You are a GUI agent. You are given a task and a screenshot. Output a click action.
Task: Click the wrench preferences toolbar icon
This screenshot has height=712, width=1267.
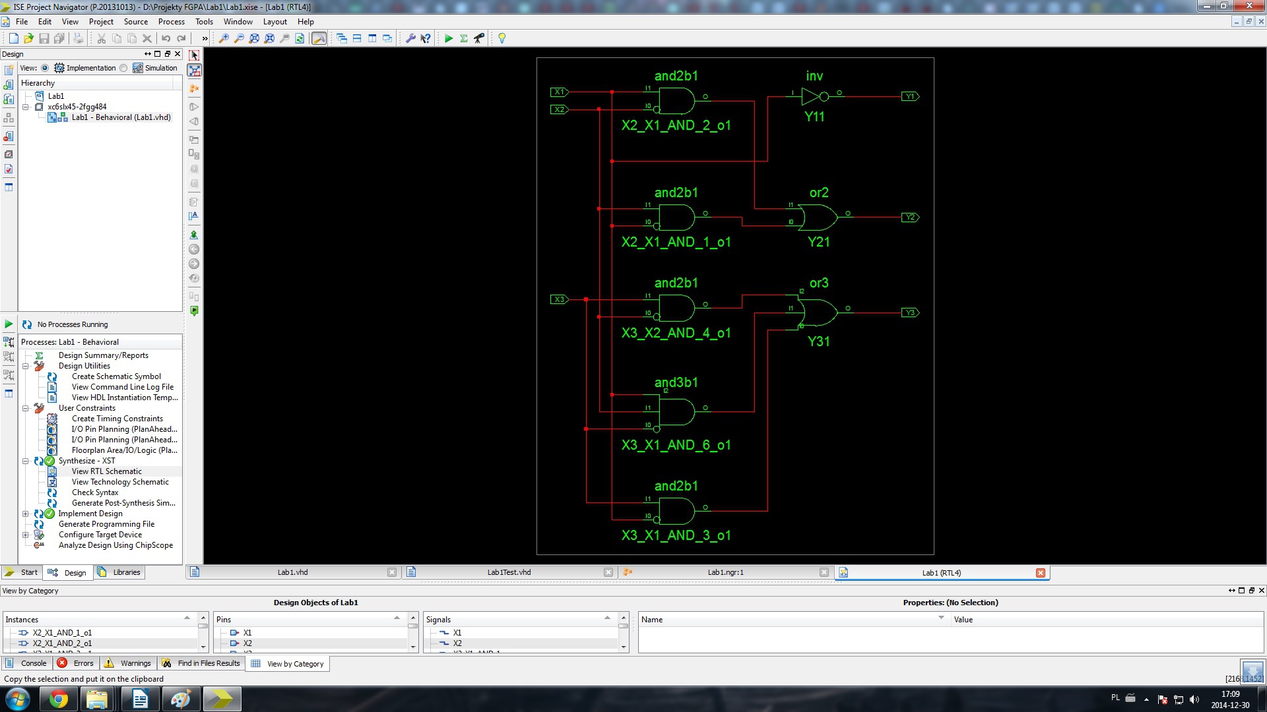(x=410, y=38)
